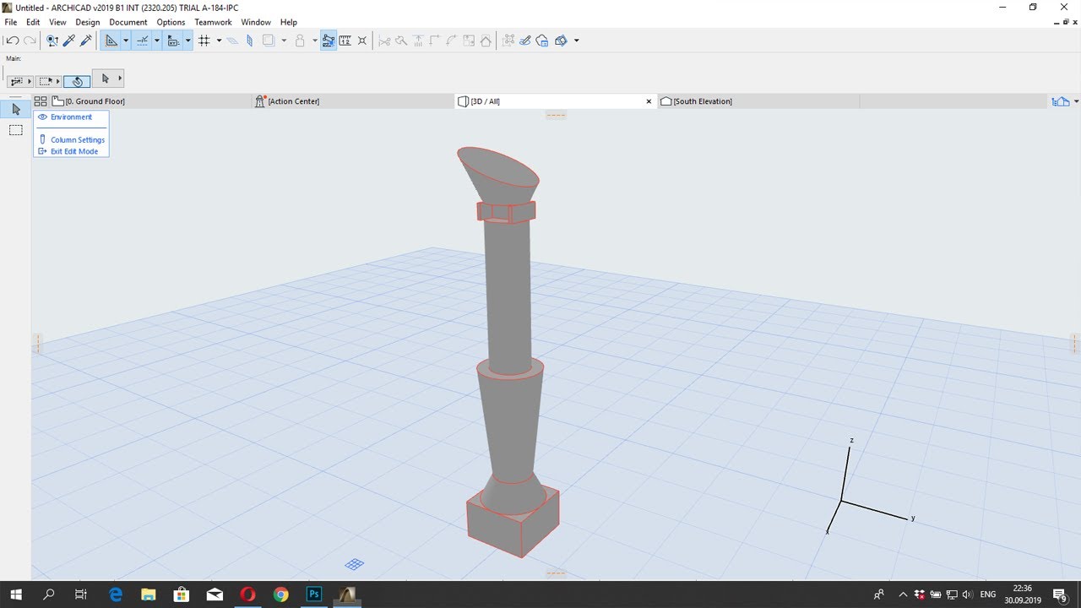The height and width of the screenshot is (608, 1081).
Task: Click the greyed Fillet corner icon
Action: (x=452, y=41)
